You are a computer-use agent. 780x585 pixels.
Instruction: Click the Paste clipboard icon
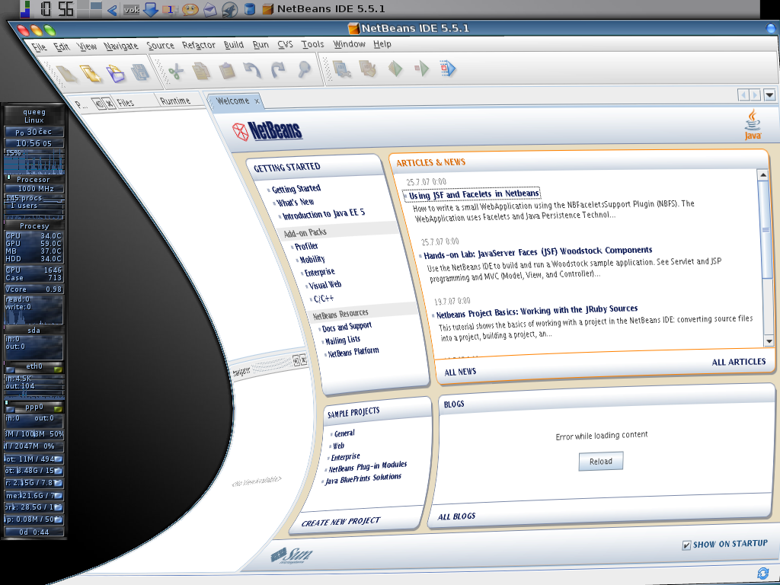(227, 71)
